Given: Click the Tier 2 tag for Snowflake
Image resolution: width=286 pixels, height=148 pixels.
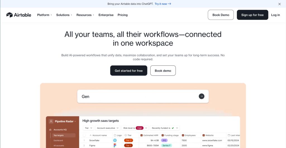Looking at the screenshot, I should [x=128, y=140].
